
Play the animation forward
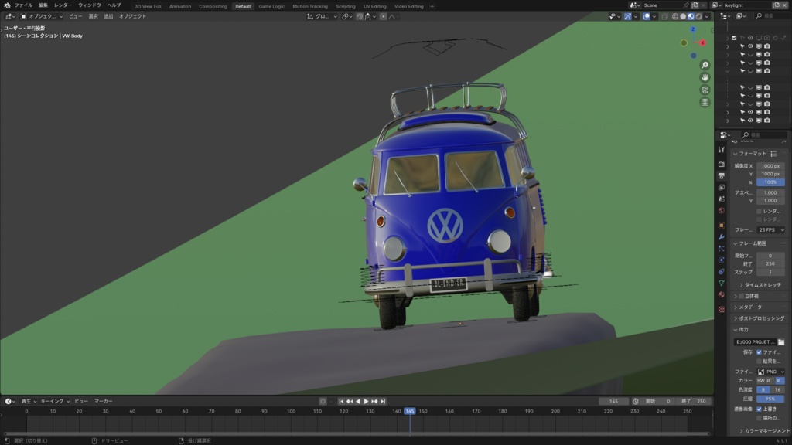click(x=366, y=401)
